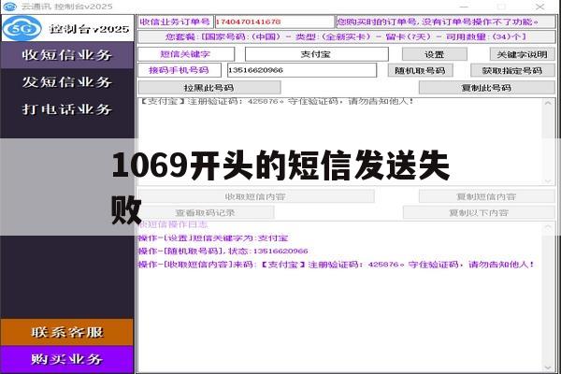561x374 pixels.
Task: Click the 复制短信内容 button
Action: [x=486, y=196]
